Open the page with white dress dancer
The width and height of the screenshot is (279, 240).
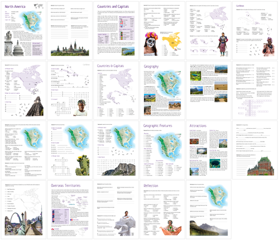point(116,210)
